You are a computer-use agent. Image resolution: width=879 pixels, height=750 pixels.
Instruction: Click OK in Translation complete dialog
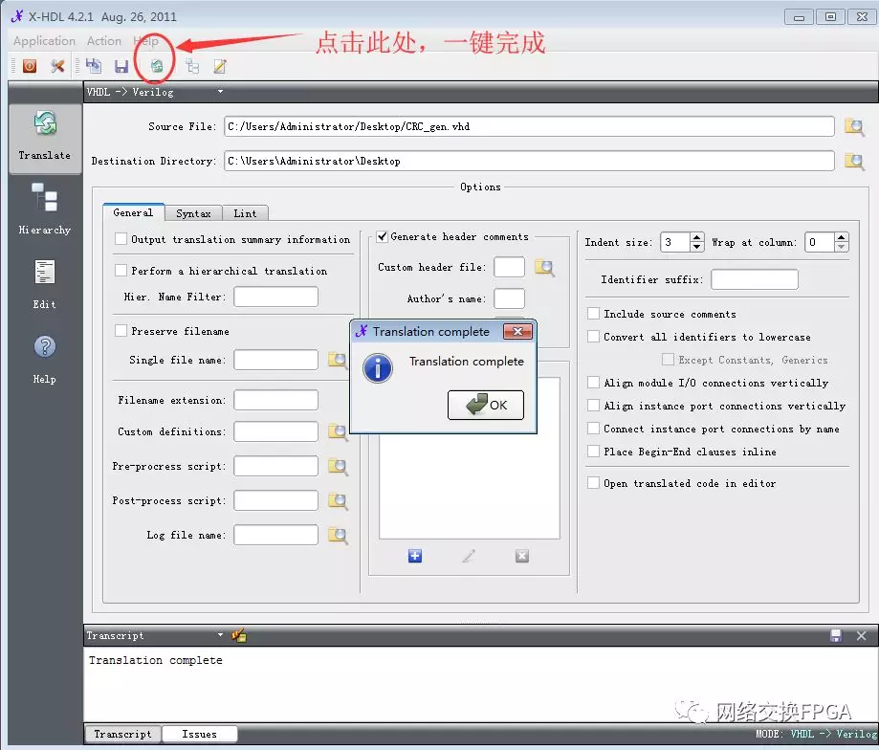pyautogui.click(x=486, y=406)
